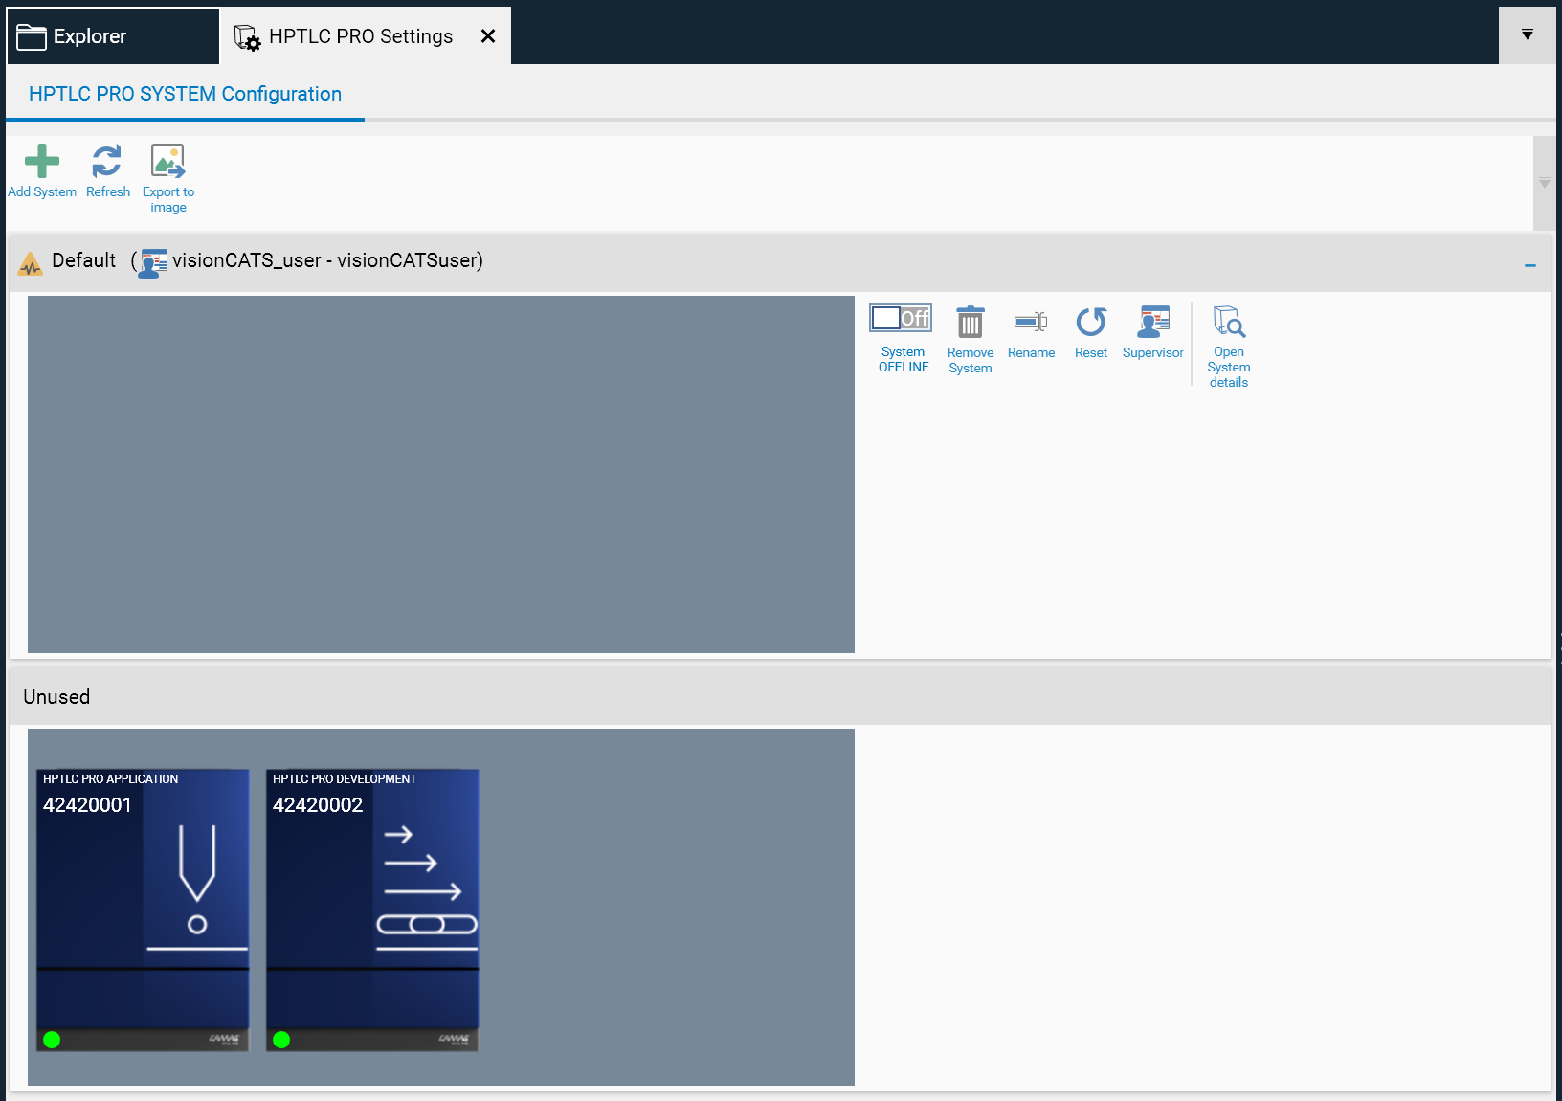This screenshot has width=1562, height=1101.
Task: Reset the Default system
Action: pos(1090,323)
